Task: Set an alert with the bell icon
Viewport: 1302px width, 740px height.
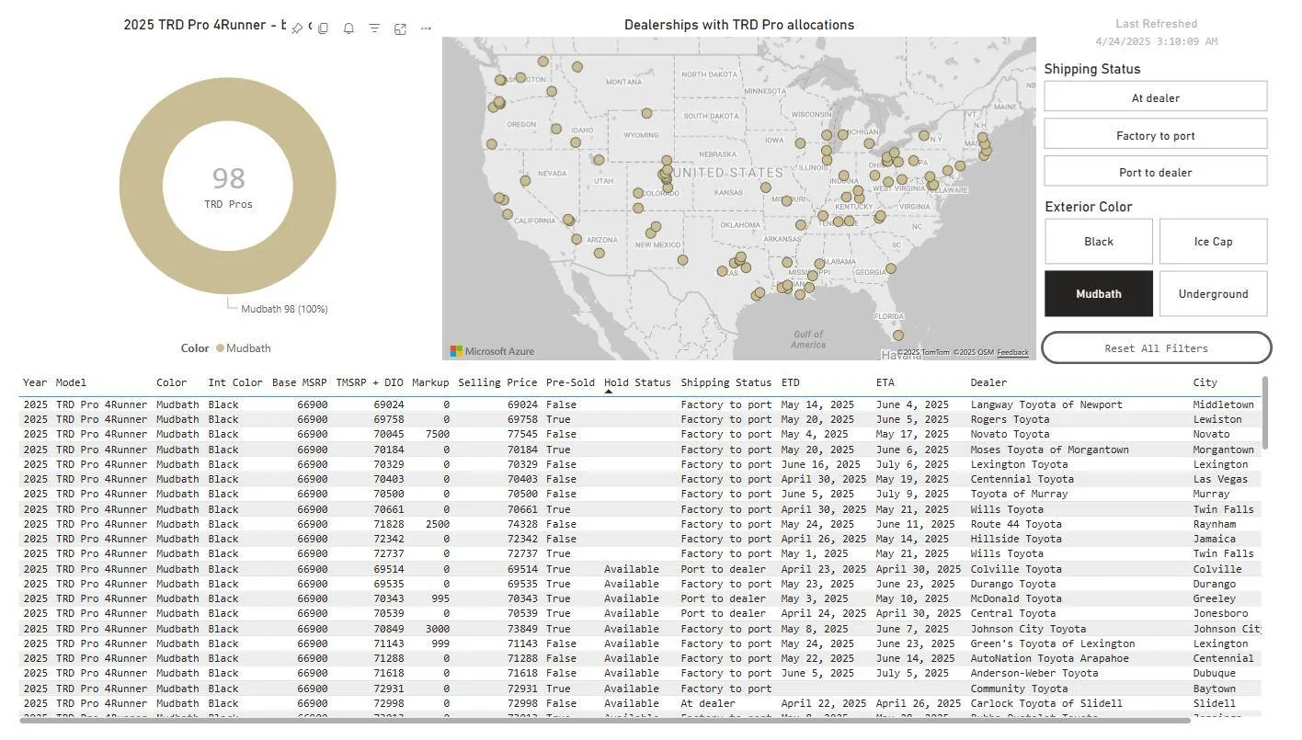Action: [348, 28]
